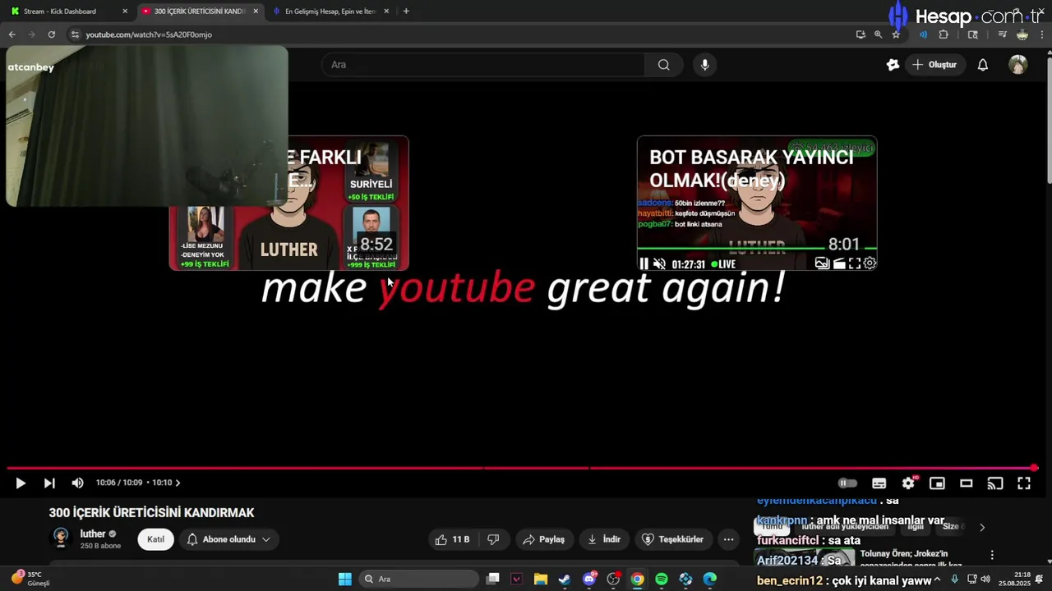Select the 'Tümü' filter chip

click(x=772, y=526)
